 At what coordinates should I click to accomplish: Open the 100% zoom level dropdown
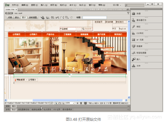(70, 103)
